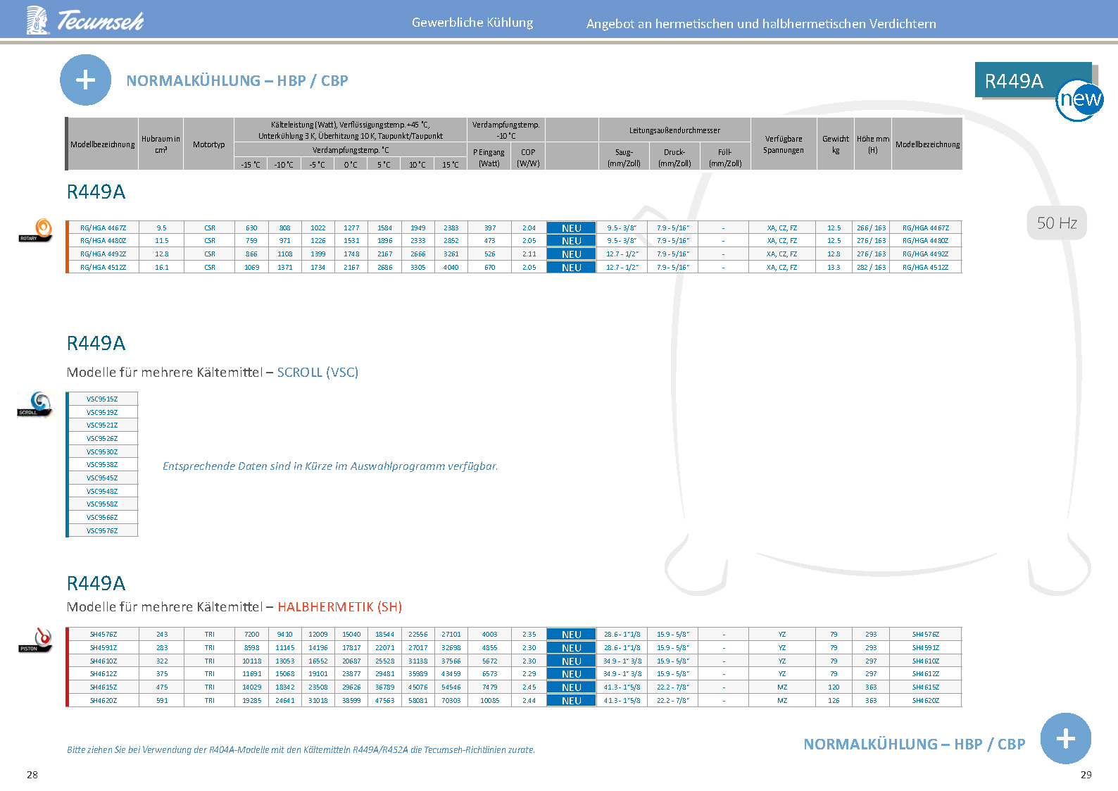Select the VSC9515Z model entry
The image size is (1118, 791).
pos(103,399)
